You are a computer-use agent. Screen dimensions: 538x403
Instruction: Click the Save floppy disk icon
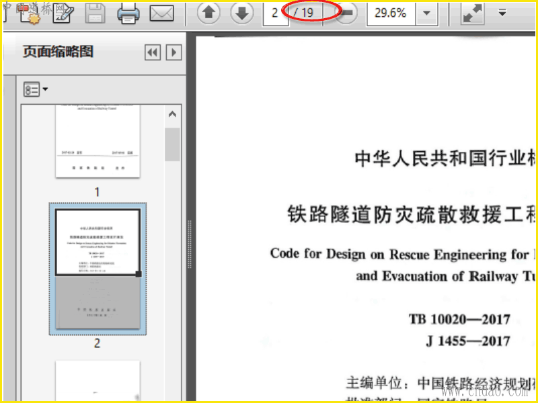(95, 13)
